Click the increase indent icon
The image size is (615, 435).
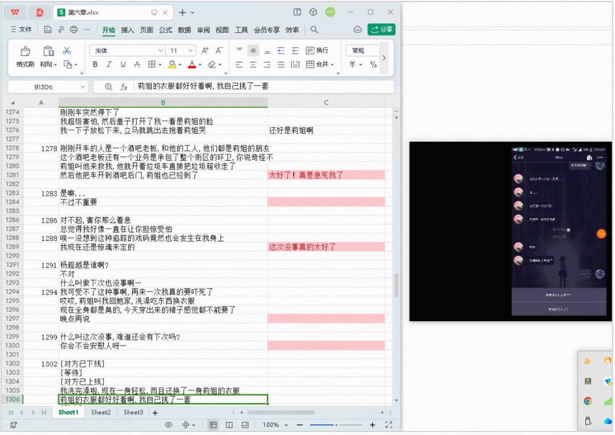pyautogui.click(x=295, y=50)
